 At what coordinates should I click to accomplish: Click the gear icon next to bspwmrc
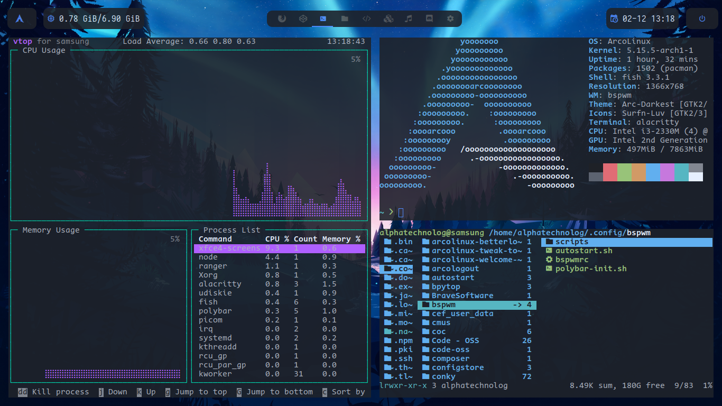(x=549, y=260)
